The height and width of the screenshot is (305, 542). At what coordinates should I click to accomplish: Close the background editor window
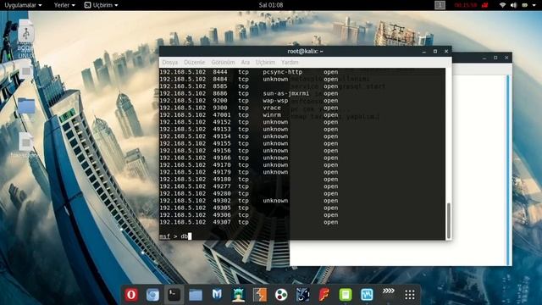pos(506,58)
